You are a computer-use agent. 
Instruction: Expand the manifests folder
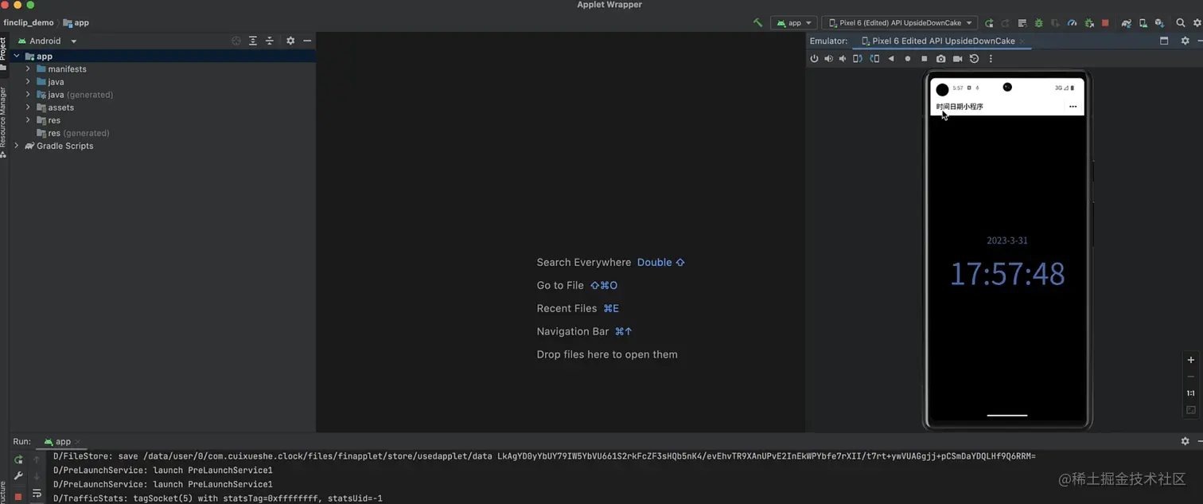[x=28, y=69]
